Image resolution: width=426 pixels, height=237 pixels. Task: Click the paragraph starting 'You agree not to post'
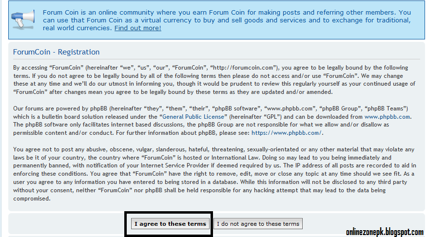point(214,174)
